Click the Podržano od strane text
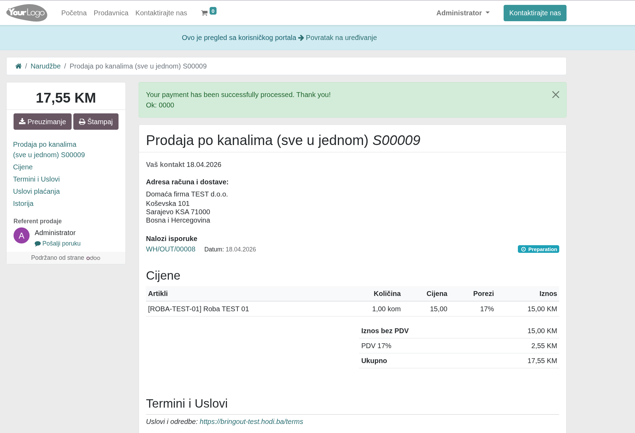 (57, 258)
